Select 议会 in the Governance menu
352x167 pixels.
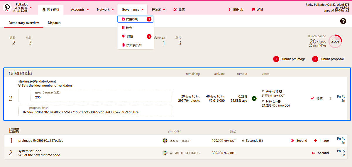136,28
